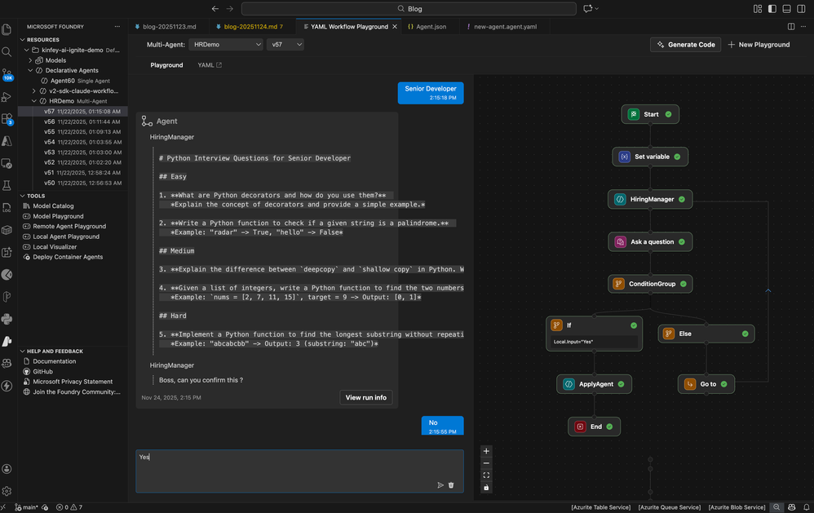
Task: Send the typed message in playground
Action: click(440, 485)
